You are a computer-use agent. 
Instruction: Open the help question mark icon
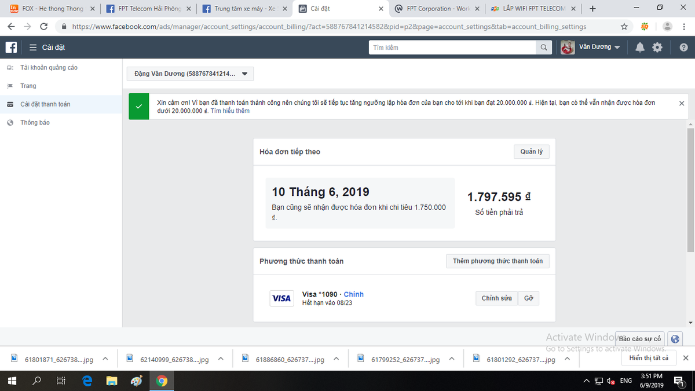click(683, 47)
